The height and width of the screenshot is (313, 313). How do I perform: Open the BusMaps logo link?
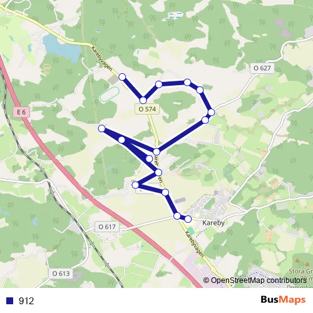pyautogui.click(x=283, y=300)
